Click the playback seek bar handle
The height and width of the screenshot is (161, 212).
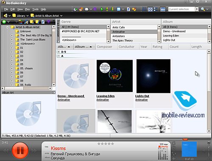coord(185,139)
